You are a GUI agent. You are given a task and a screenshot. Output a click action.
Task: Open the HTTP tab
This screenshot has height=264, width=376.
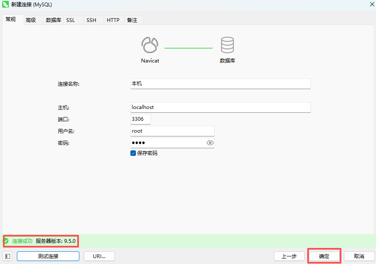pyautogui.click(x=113, y=20)
